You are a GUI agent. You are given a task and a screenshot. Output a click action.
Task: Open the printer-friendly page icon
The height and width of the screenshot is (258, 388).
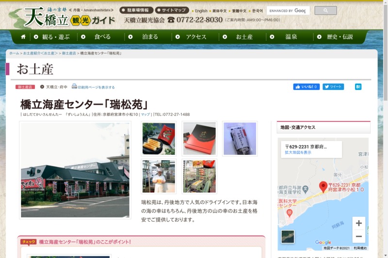[74, 87]
